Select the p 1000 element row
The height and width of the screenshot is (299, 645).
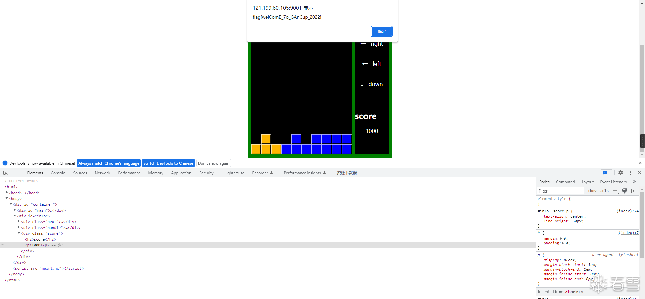click(x=268, y=245)
